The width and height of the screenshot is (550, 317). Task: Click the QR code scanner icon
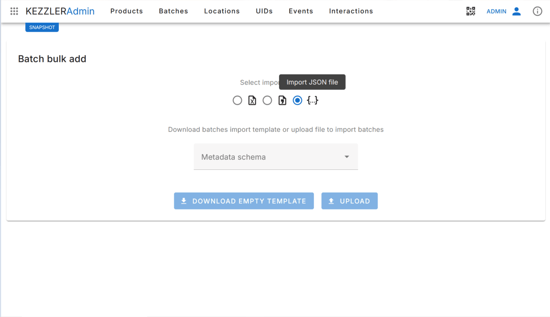coord(471,11)
